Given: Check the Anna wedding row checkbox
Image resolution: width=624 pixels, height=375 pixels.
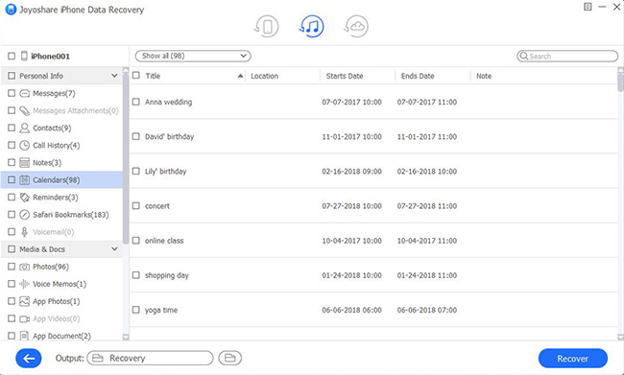Looking at the screenshot, I should click(x=136, y=102).
